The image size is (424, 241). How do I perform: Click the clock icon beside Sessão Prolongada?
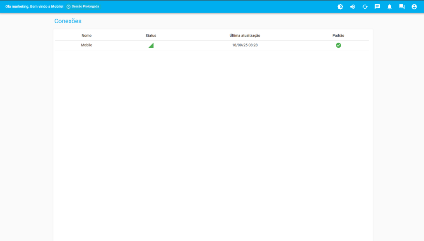68,7
